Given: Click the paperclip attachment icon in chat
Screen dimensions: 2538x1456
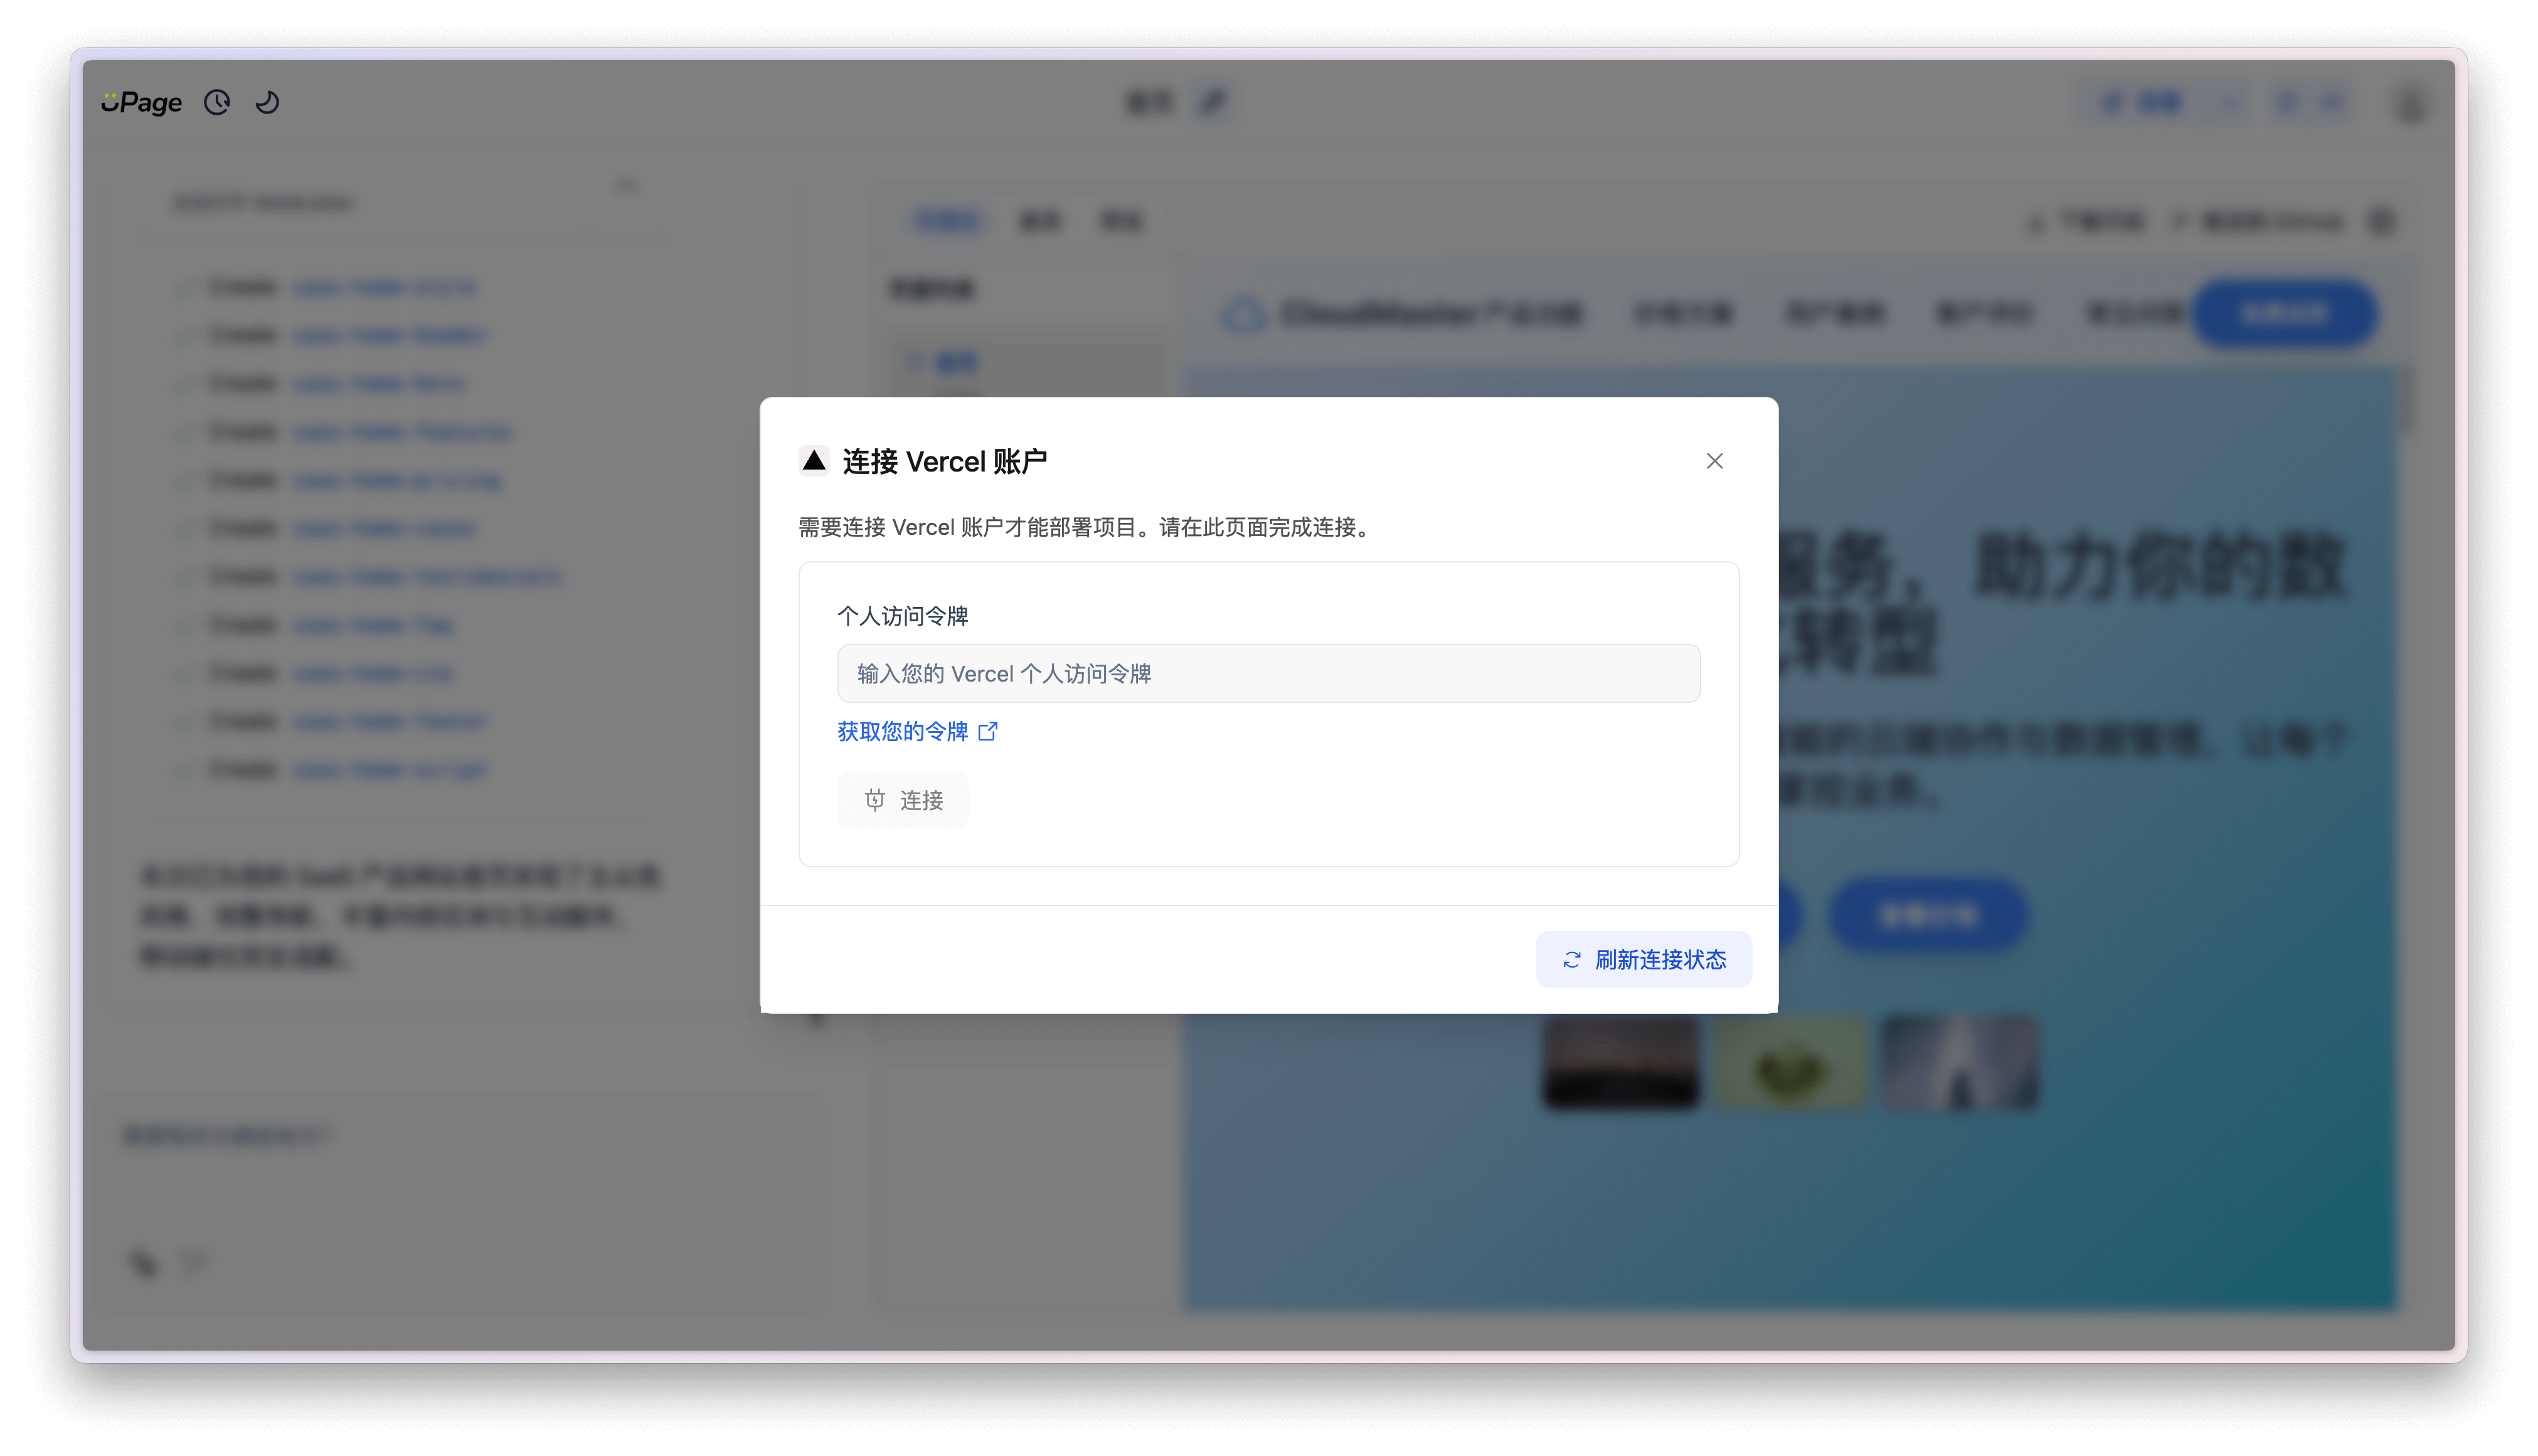Looking at the screenshot, I should click(x=144, y=1263).
